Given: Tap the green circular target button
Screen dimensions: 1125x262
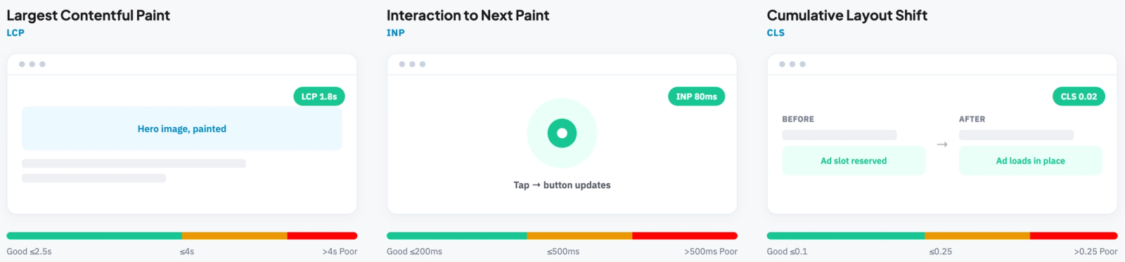Looking at the screenshot, I should pos(562,133).
